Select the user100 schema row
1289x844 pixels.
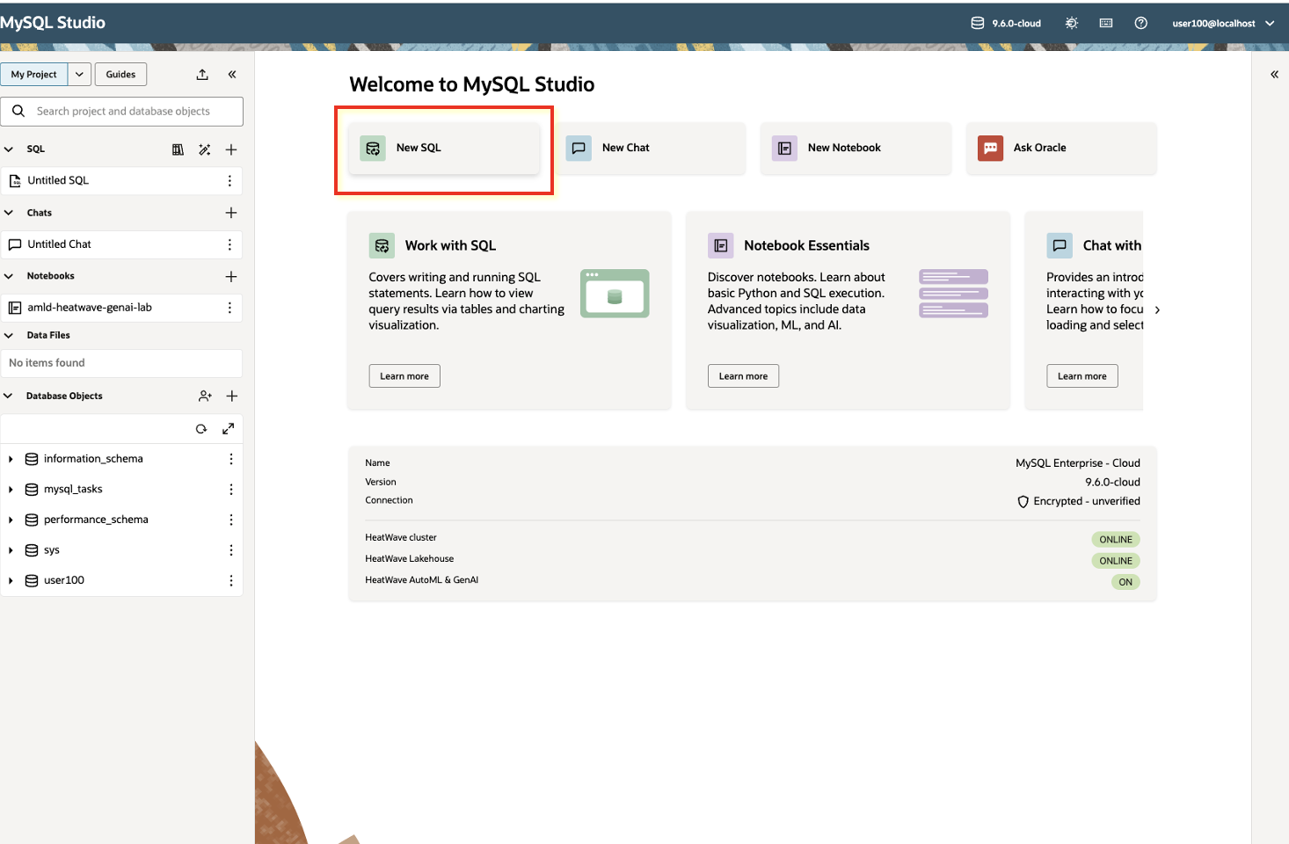tap(121, 580)
